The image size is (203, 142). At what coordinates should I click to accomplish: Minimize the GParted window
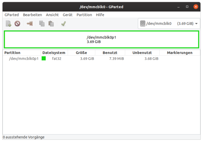(178, 7)
